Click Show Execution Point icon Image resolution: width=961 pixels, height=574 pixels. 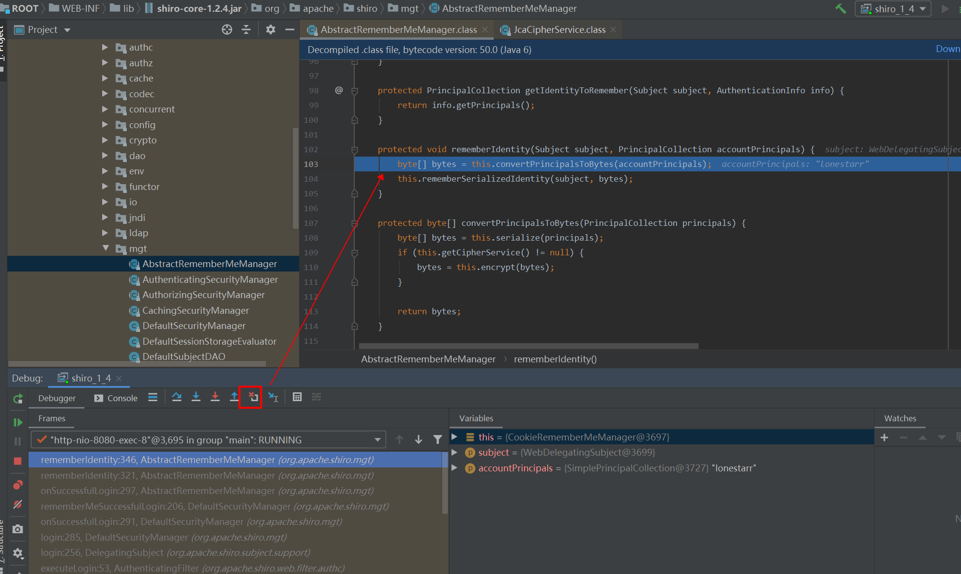pos(153,397)
